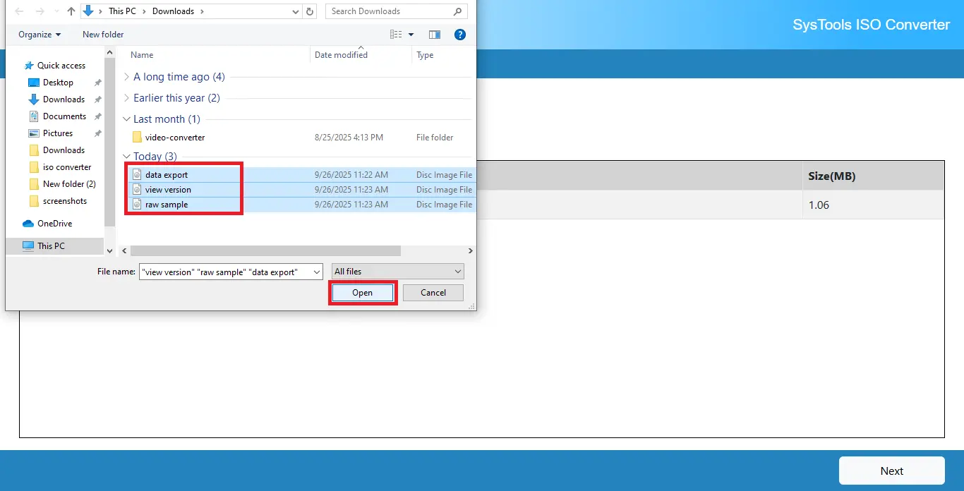Click the search magnifier icon
Screen dimensions: 964x491
pos(459,11)
